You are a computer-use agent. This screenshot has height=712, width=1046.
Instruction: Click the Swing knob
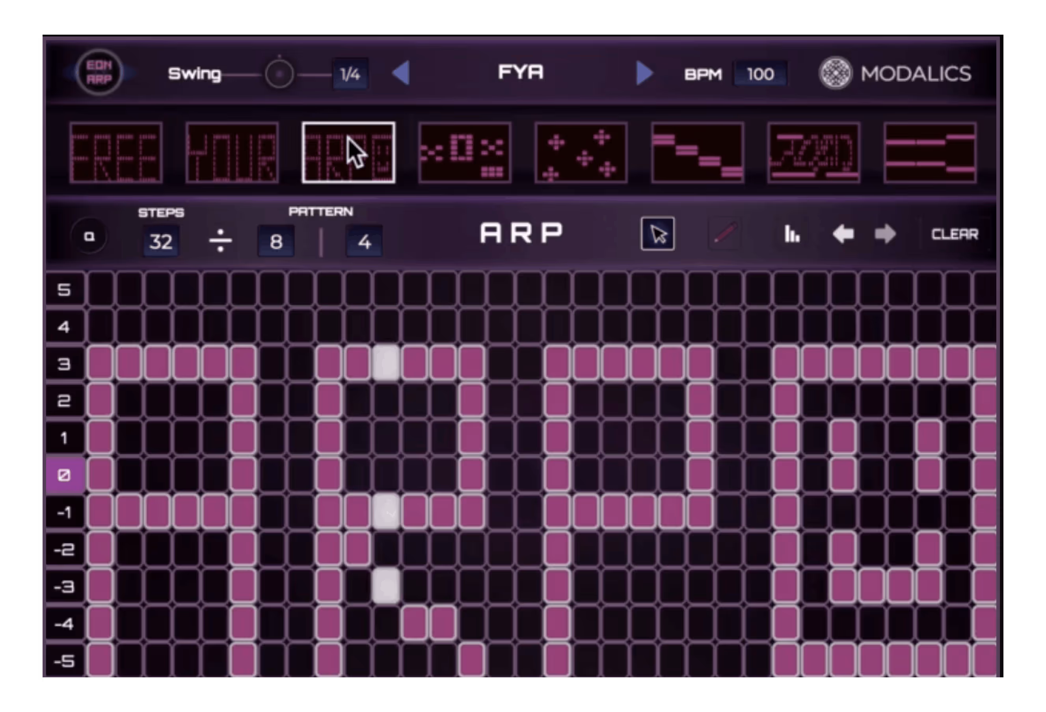click(279, 74)
